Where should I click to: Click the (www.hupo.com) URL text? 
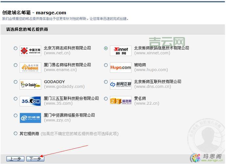pyautogui.click(x=151, y=70)
